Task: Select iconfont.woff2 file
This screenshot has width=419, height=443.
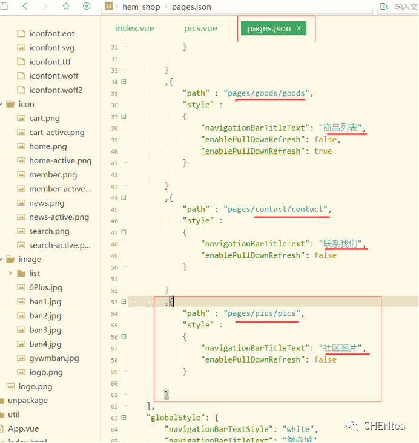Action: 55,90
